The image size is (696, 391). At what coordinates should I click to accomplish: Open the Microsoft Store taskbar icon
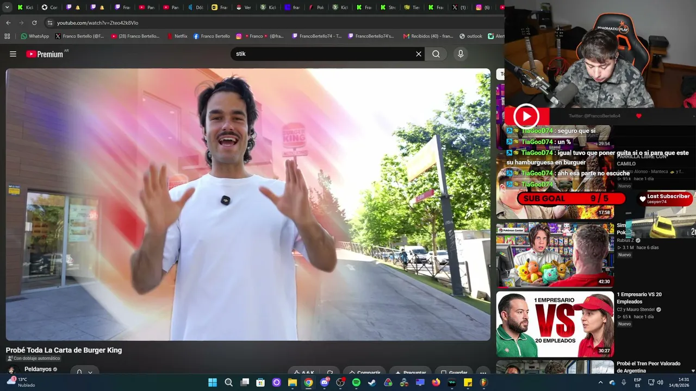coord(260,382)
